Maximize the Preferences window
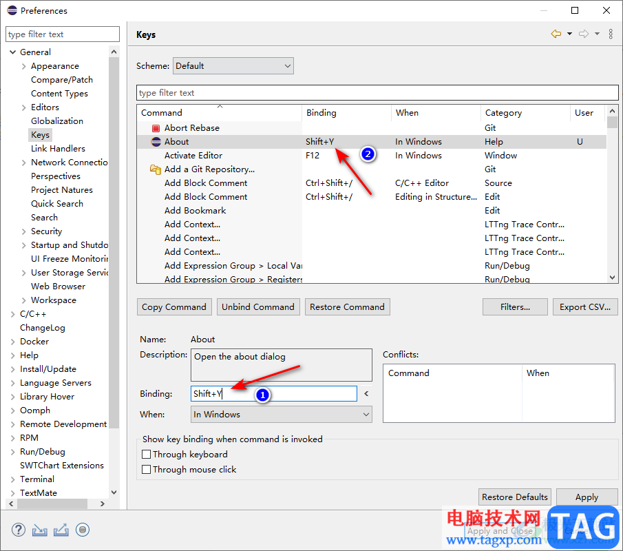Image resolution: width=623 pixels, height=551 pixels. tap(575, 10)
